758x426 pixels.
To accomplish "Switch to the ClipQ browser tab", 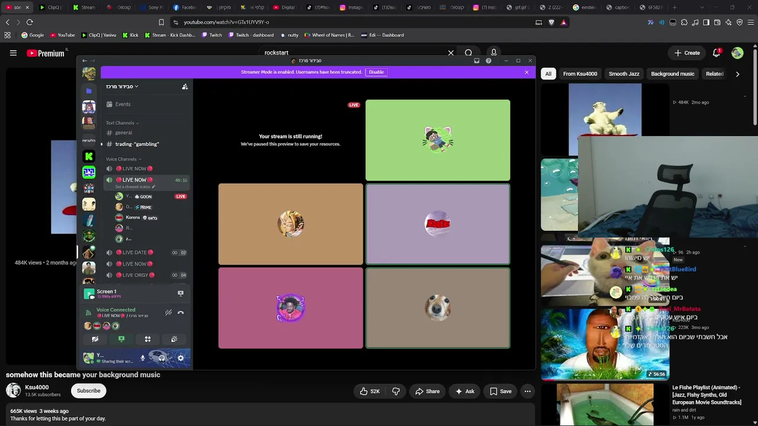I will (50, 7).
